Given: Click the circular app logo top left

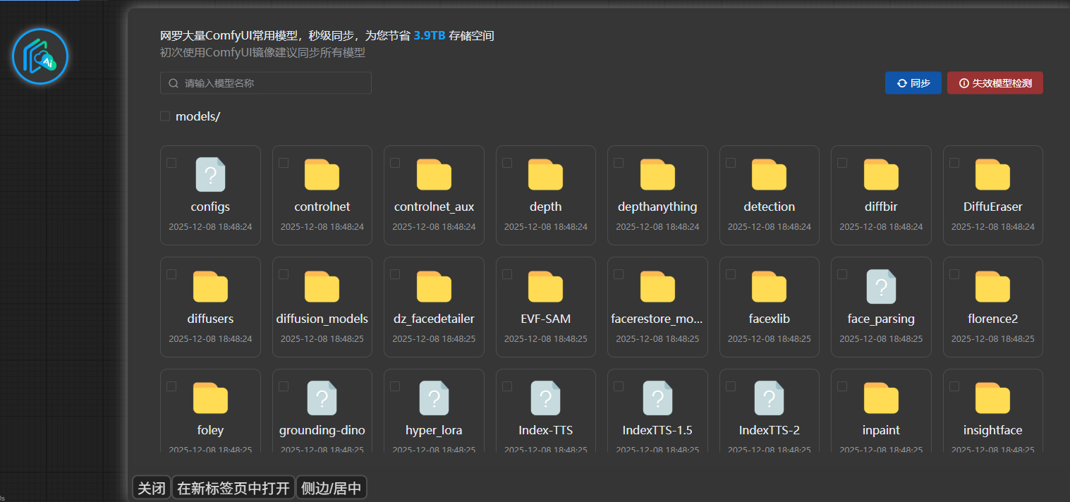Looking at the screenshot, I should 40,56.
